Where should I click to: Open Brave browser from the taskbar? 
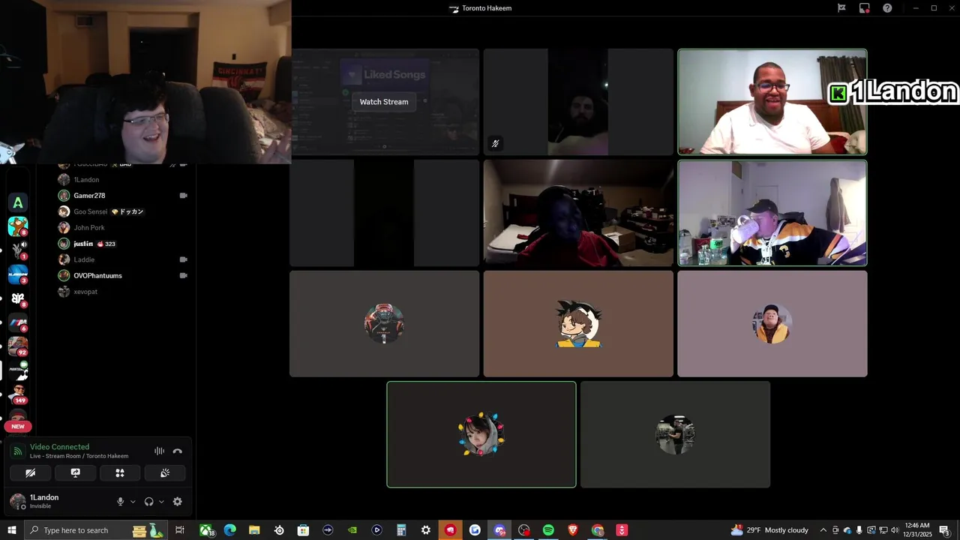click(573, 530)
